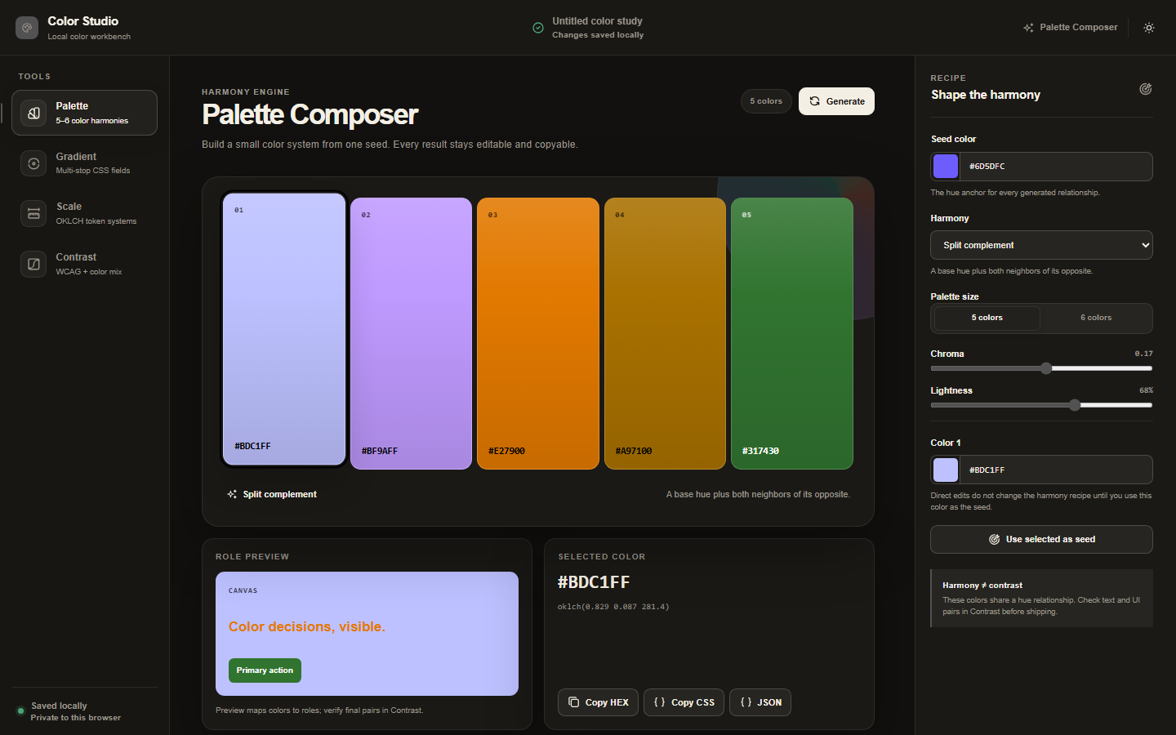This screenshot has height=735, width=1176.
Task: Select palette swatch 05 #317430
Action: coord(792,333)
